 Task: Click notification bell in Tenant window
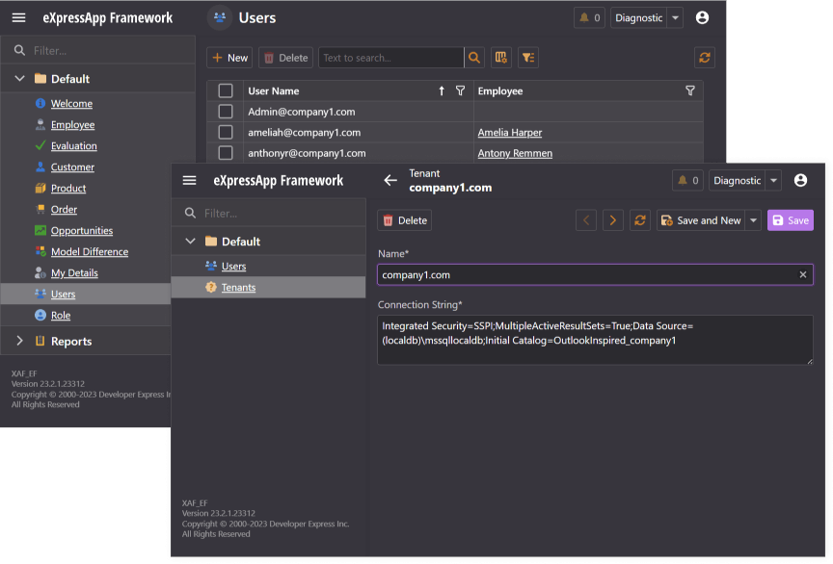coord(688,180)
